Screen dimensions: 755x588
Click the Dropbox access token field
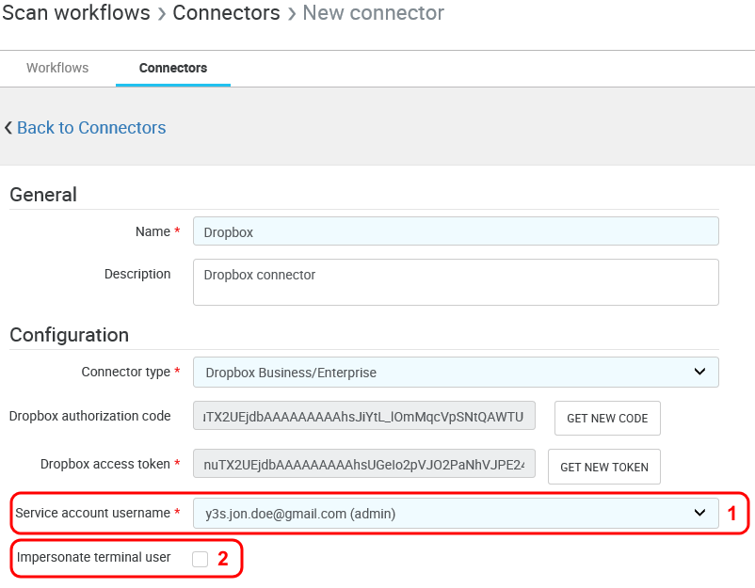[363, 464]
